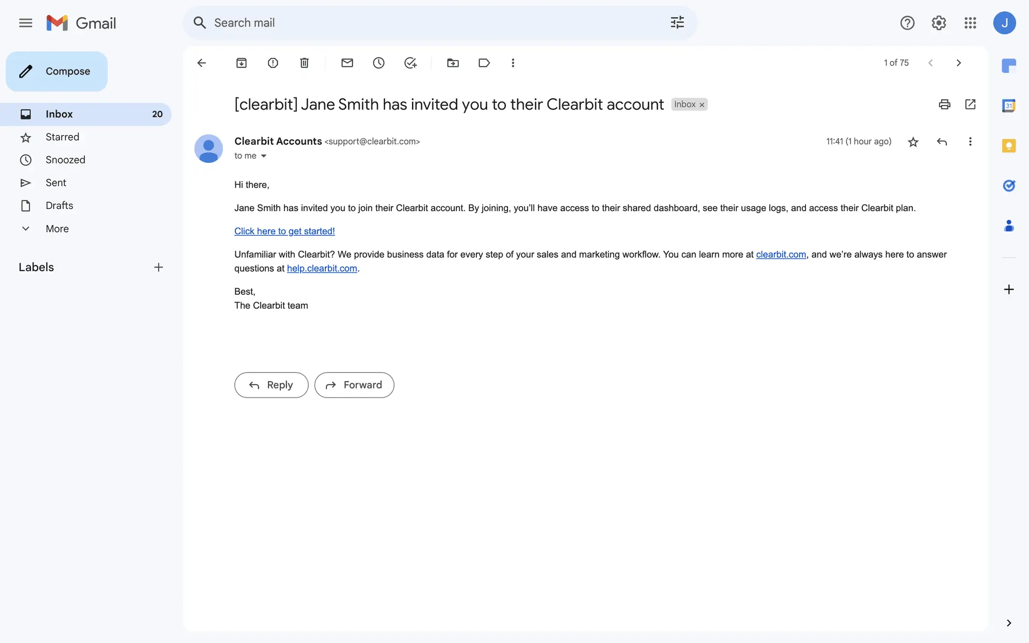This screenshot has width=1029, height=643.
Task: Click the 'Click here to get started!' link
Action: point(284,231)
